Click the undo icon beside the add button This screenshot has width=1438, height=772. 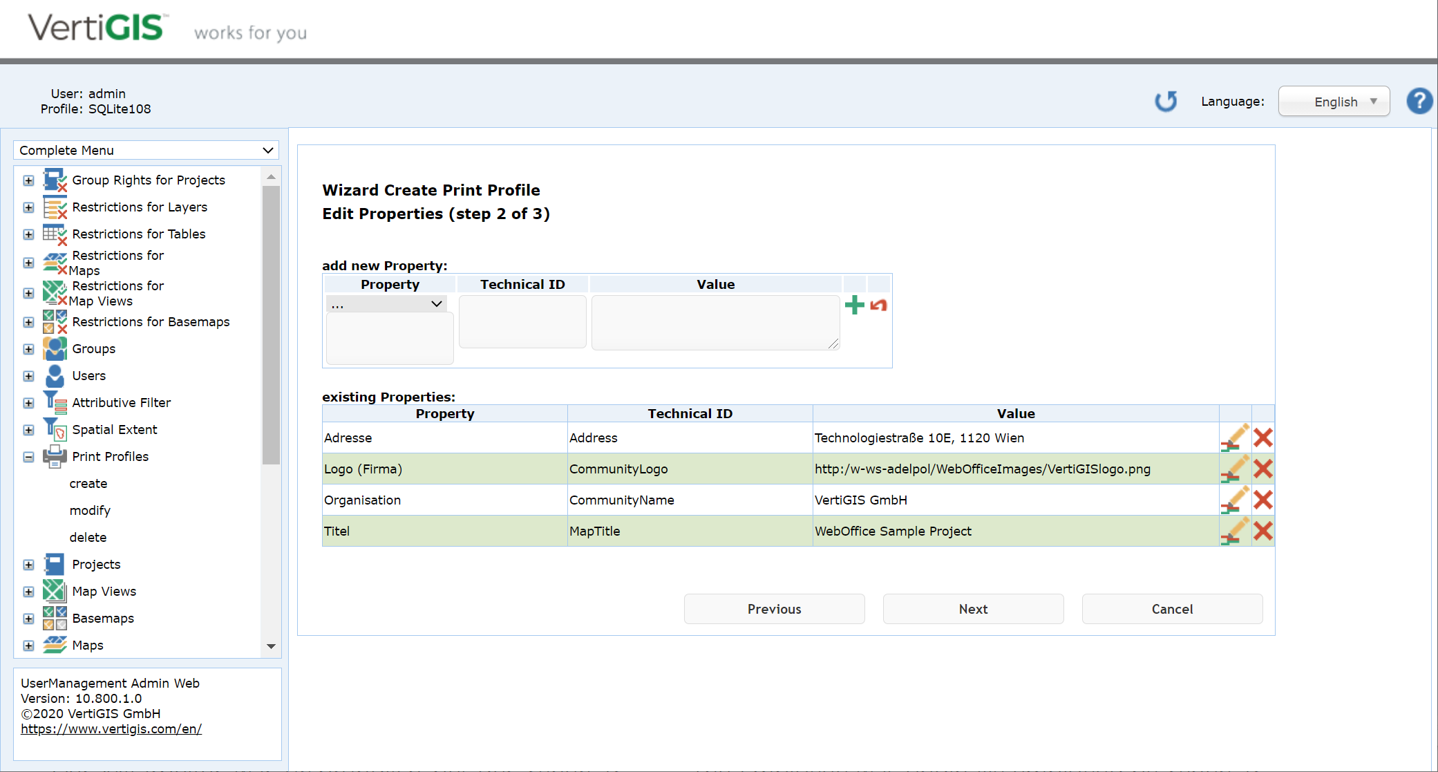tap(878, 304)
